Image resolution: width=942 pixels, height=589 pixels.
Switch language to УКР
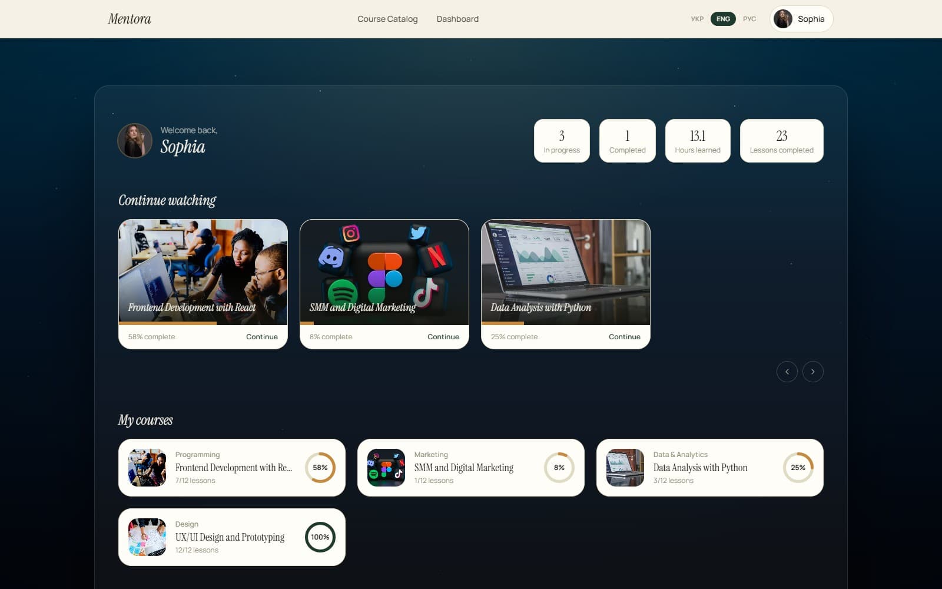697,19
